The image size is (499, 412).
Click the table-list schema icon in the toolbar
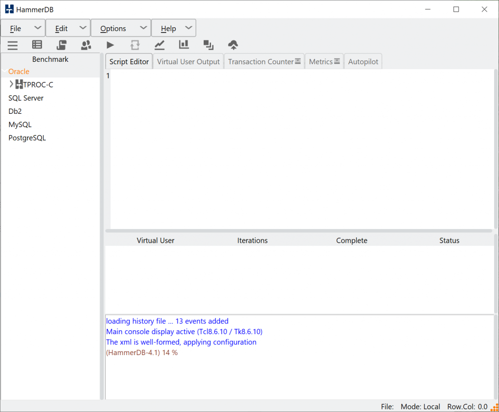(37, 45)
